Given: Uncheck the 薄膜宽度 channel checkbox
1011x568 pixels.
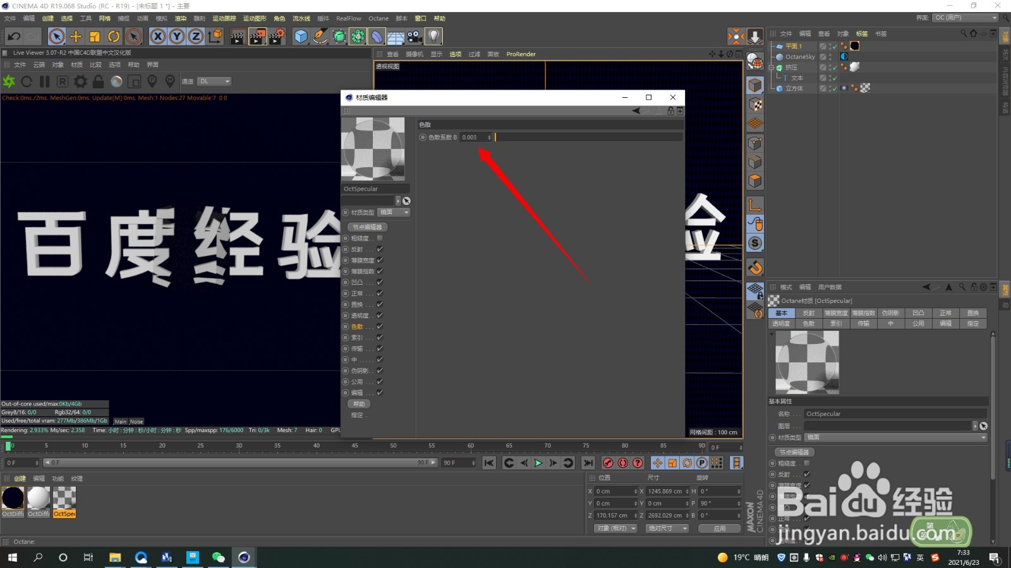Looking at the screenshot, I should coord(380,260).
